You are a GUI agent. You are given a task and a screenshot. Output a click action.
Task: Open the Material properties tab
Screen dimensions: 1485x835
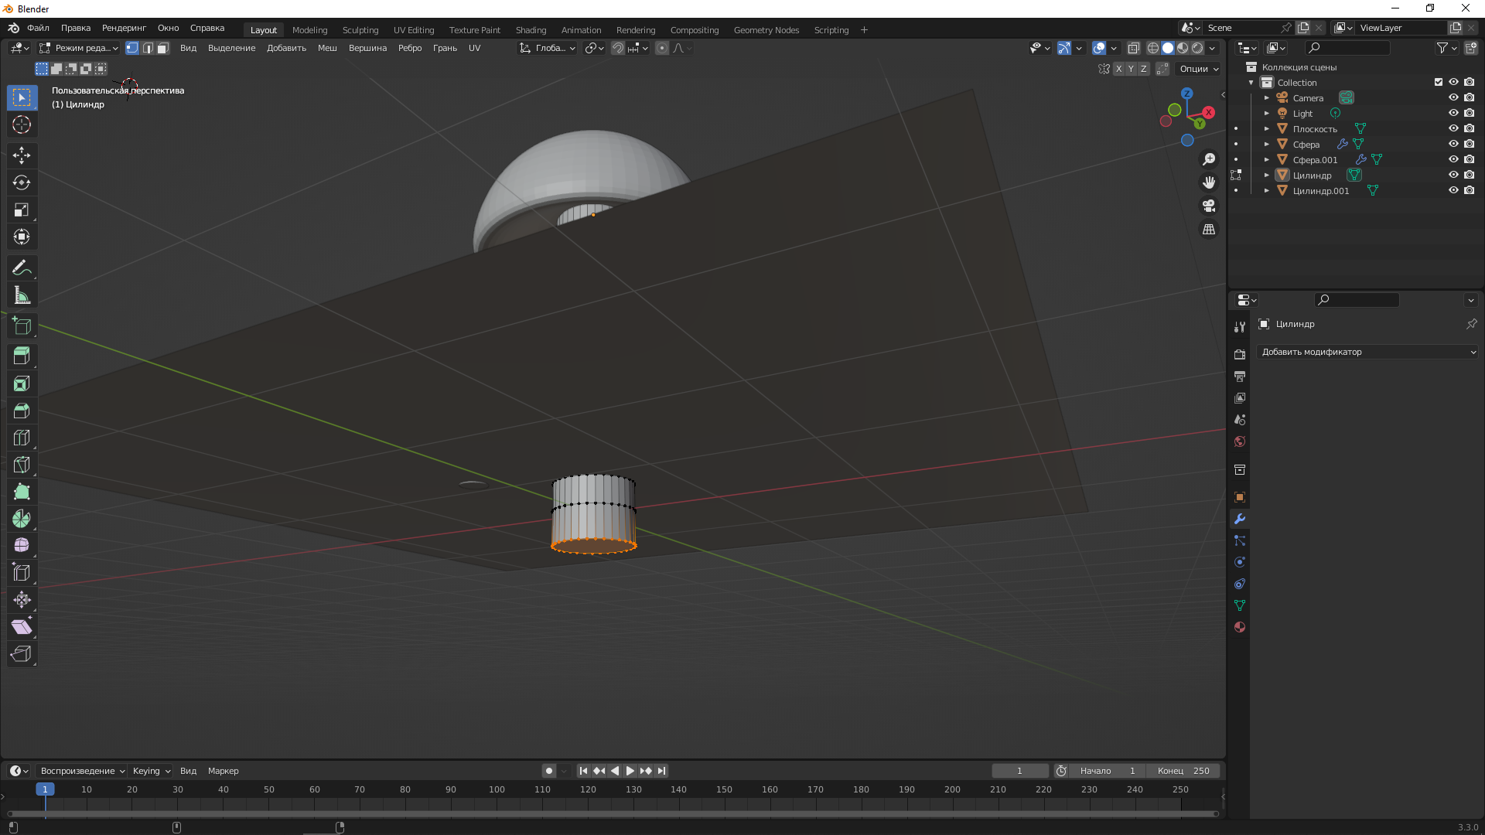tap(1240, 627)
